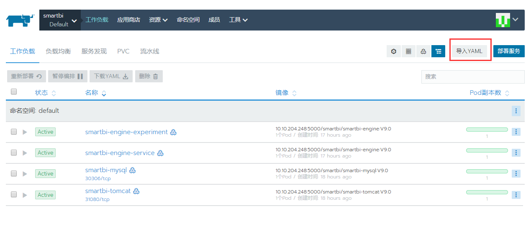Screen dimensions: 531x229
Task: Click the 暂停编排 button
Action: coord(68,76)
